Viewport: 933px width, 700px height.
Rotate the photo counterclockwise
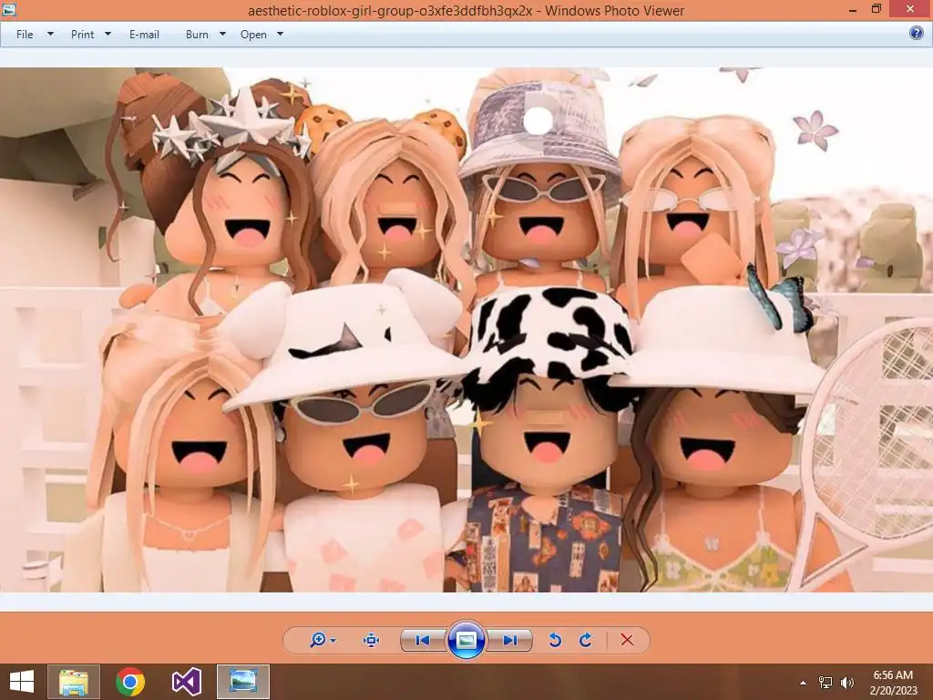(555, 640)
